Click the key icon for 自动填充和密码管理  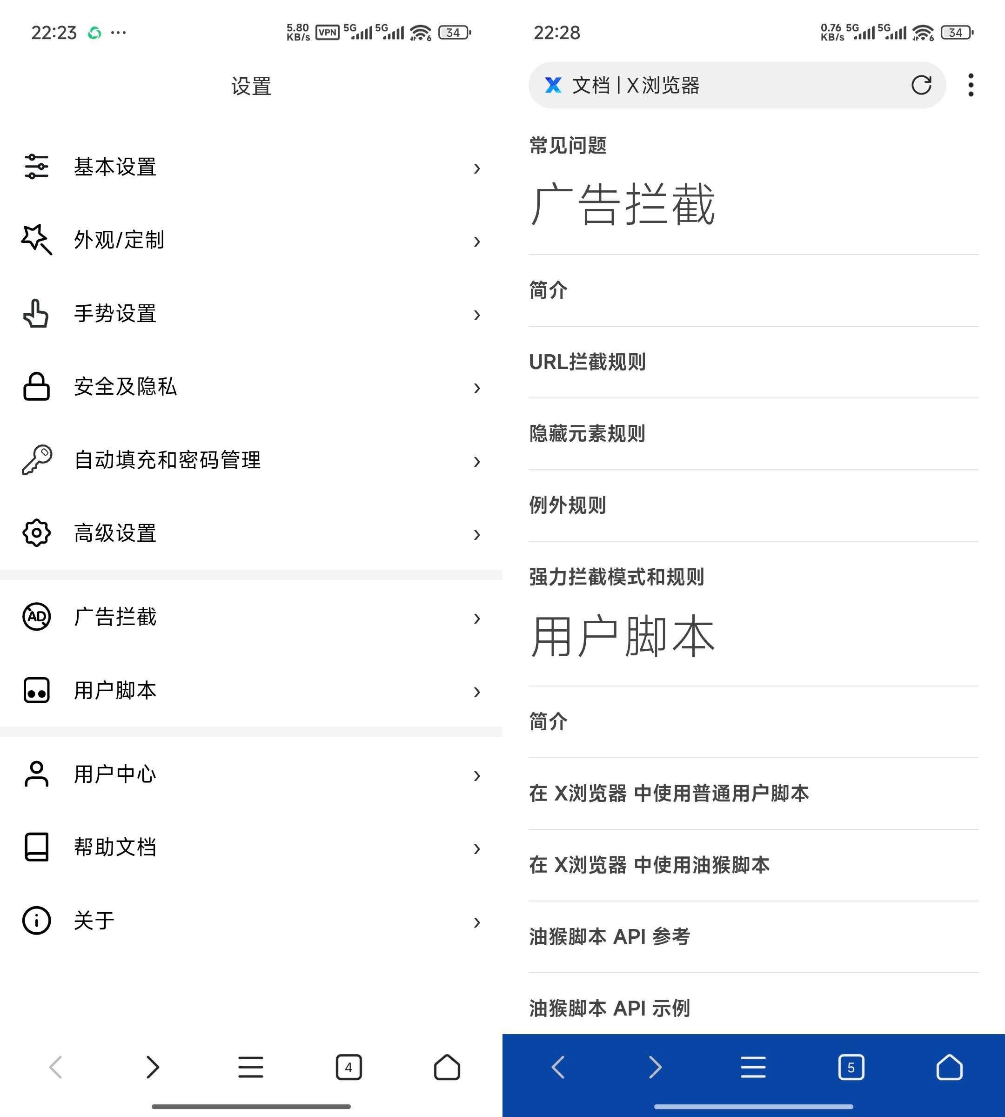(x=36, y=460)
